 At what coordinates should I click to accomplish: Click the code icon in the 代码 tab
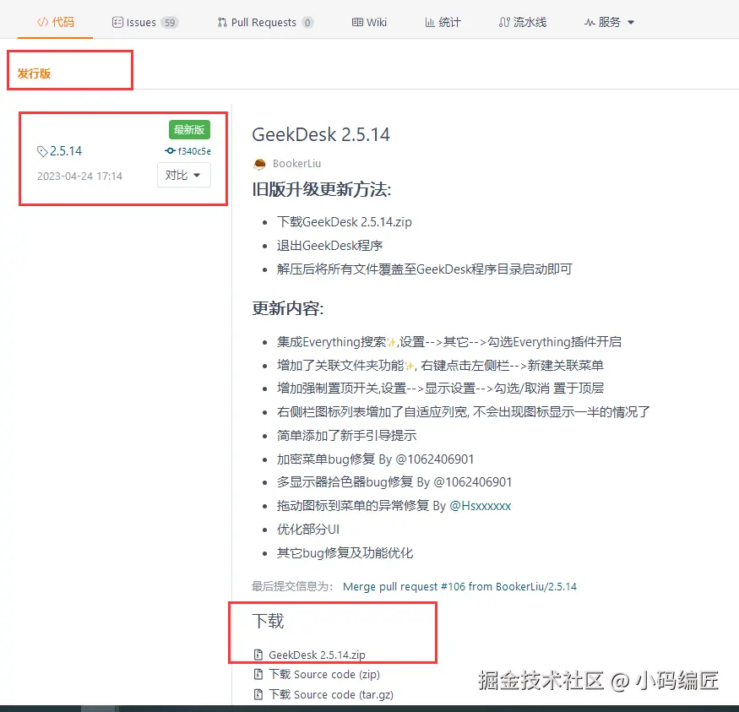pos(42,22)
